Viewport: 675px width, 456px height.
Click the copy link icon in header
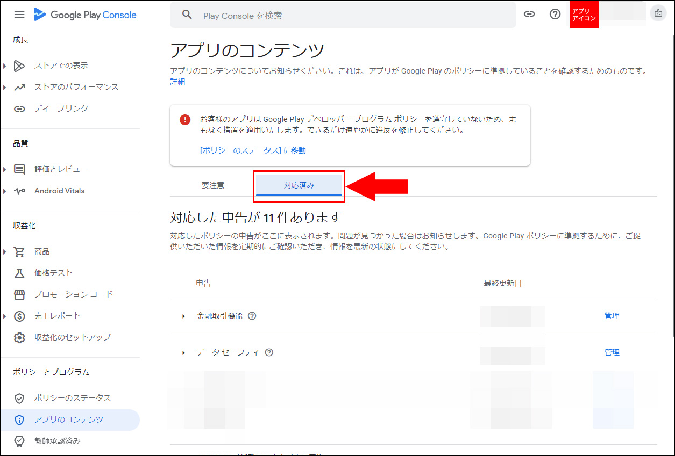coord(529,15)
